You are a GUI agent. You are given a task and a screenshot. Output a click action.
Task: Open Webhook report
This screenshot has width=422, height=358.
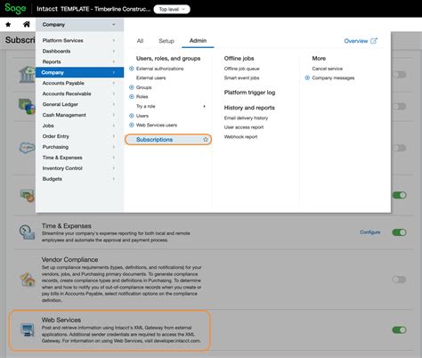pos(240,137)
